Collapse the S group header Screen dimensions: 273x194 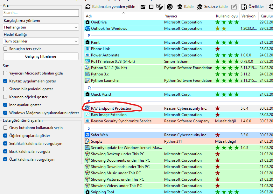tap(89, 128)
